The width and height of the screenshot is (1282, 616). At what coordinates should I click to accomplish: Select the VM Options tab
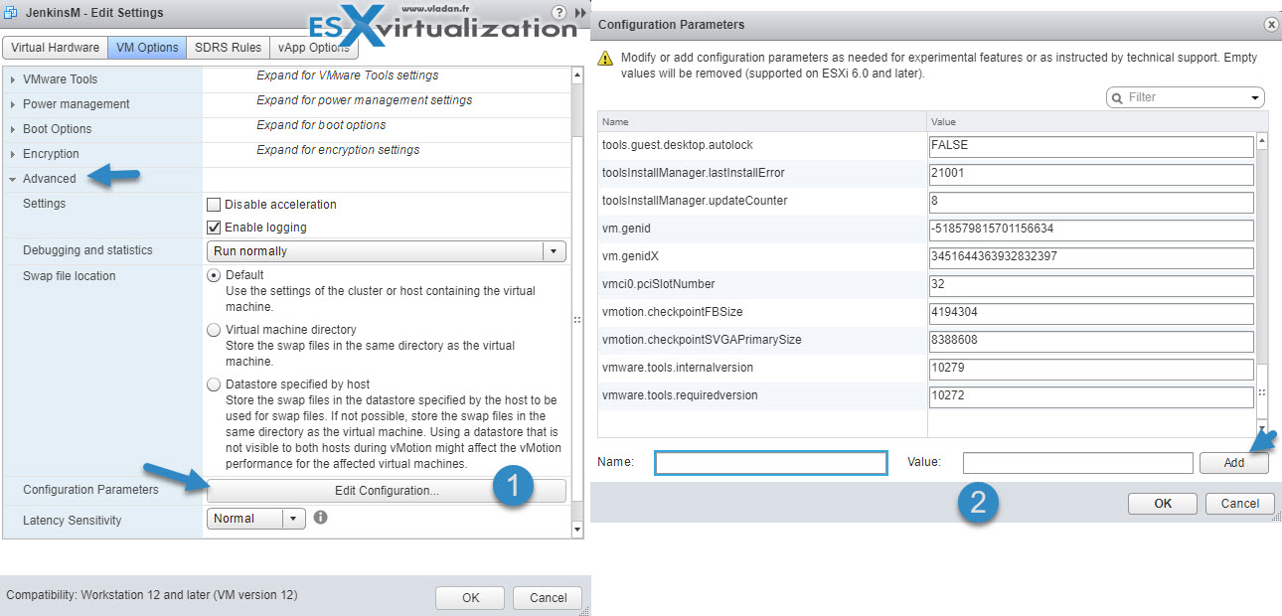tap(147, 48)
